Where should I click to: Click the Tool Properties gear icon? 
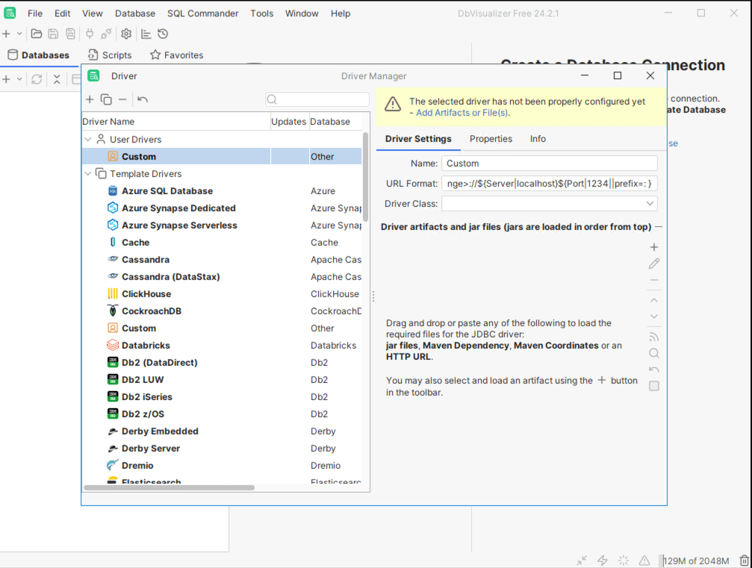point(126,34)
